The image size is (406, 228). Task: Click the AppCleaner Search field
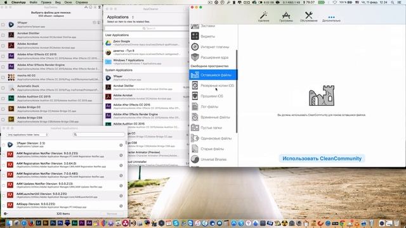click(147, 28)
